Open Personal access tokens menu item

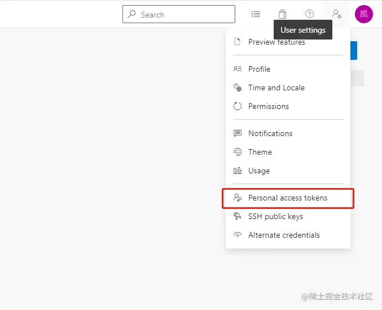pos(288,198)
